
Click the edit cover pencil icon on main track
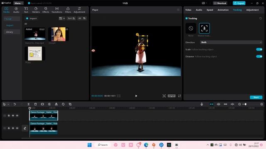coord(25,128)
